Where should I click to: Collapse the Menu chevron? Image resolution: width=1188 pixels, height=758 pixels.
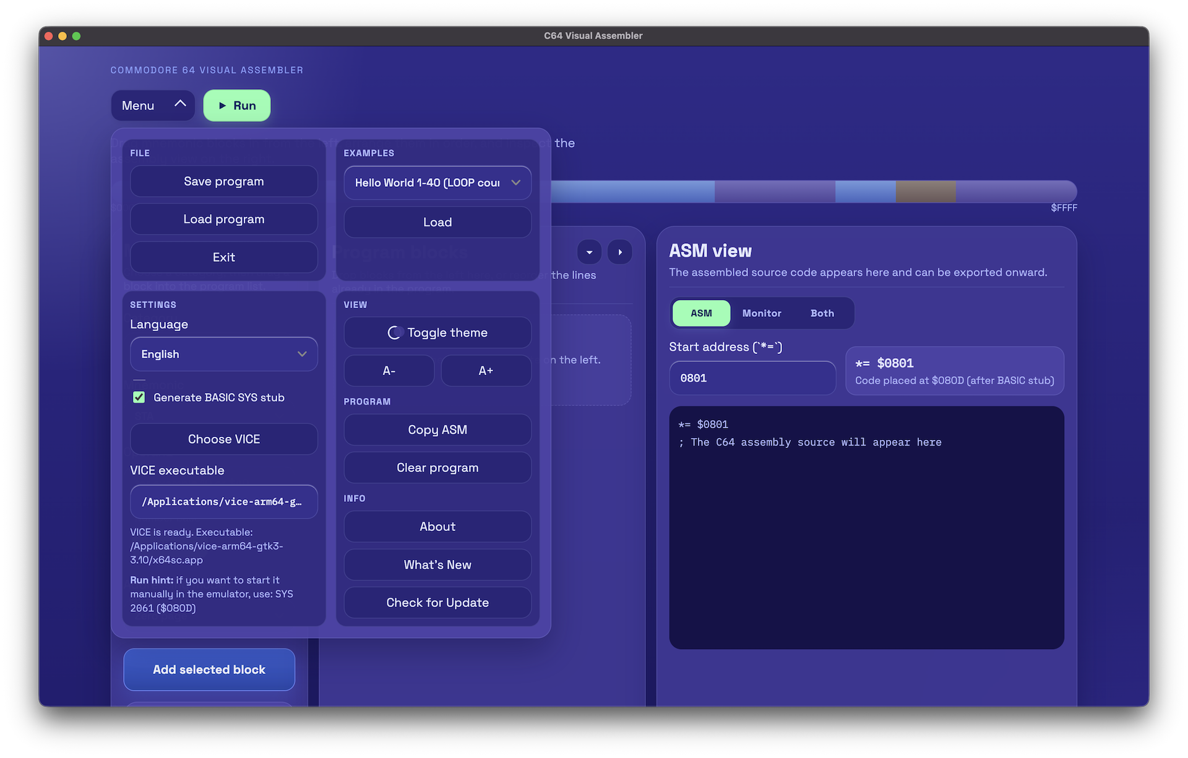coord(180,105)
